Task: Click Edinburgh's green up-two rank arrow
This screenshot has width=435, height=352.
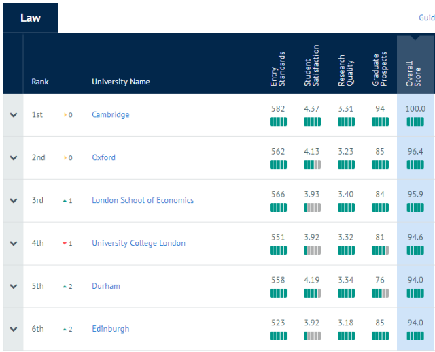Action: tap(65, 330)
